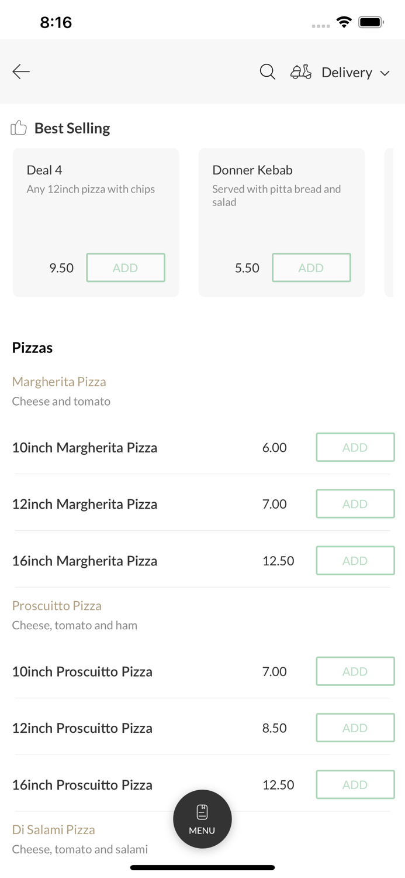This screenshot has width=405, height=878.
Task: Tap the back arrow icon
Action: tap(21, 71)
